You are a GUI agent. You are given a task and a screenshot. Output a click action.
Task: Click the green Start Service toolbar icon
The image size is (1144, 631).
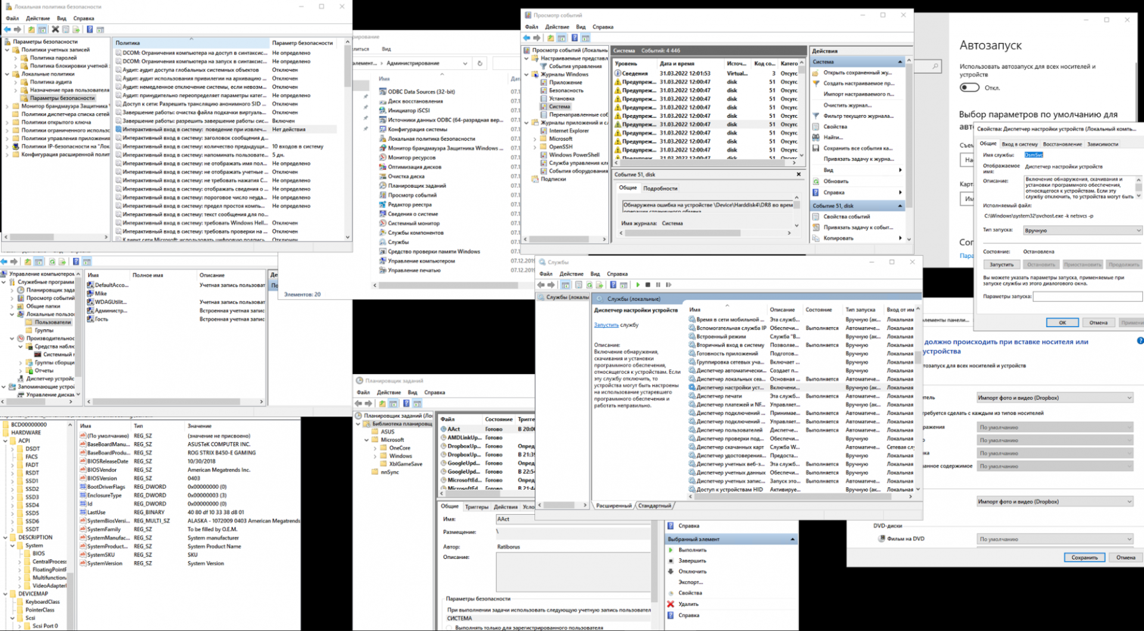tap(638, 285)
